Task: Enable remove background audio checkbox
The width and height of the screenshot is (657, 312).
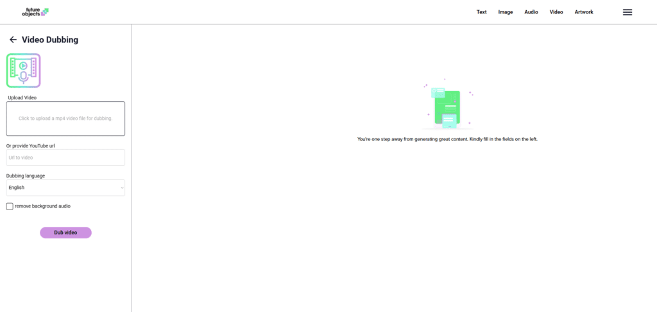Action: pyautogui.click(x=10, y=206)
